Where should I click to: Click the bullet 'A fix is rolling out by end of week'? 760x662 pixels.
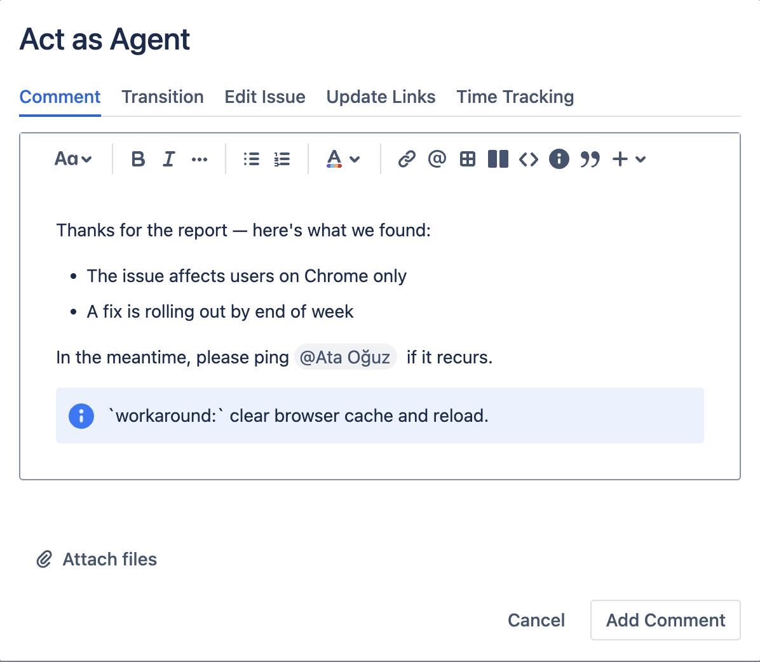tap(220, 311)
